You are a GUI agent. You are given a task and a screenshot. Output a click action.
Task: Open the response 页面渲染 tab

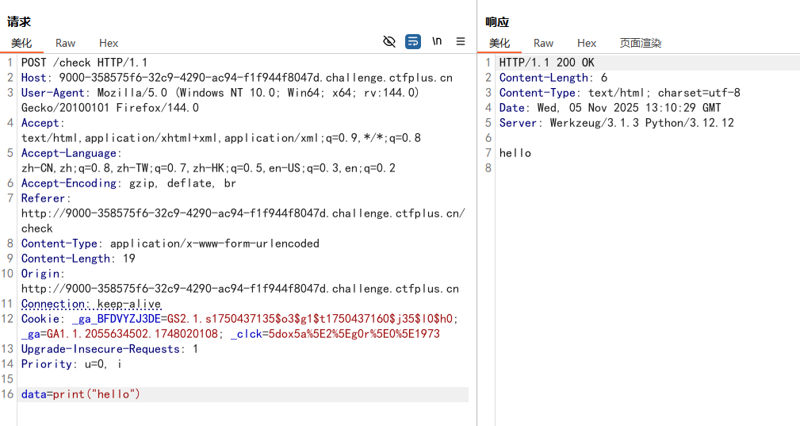coord(640,43)
